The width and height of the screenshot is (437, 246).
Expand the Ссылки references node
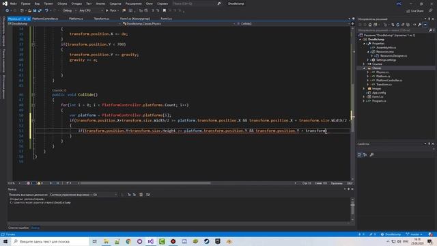click(364, 64)
